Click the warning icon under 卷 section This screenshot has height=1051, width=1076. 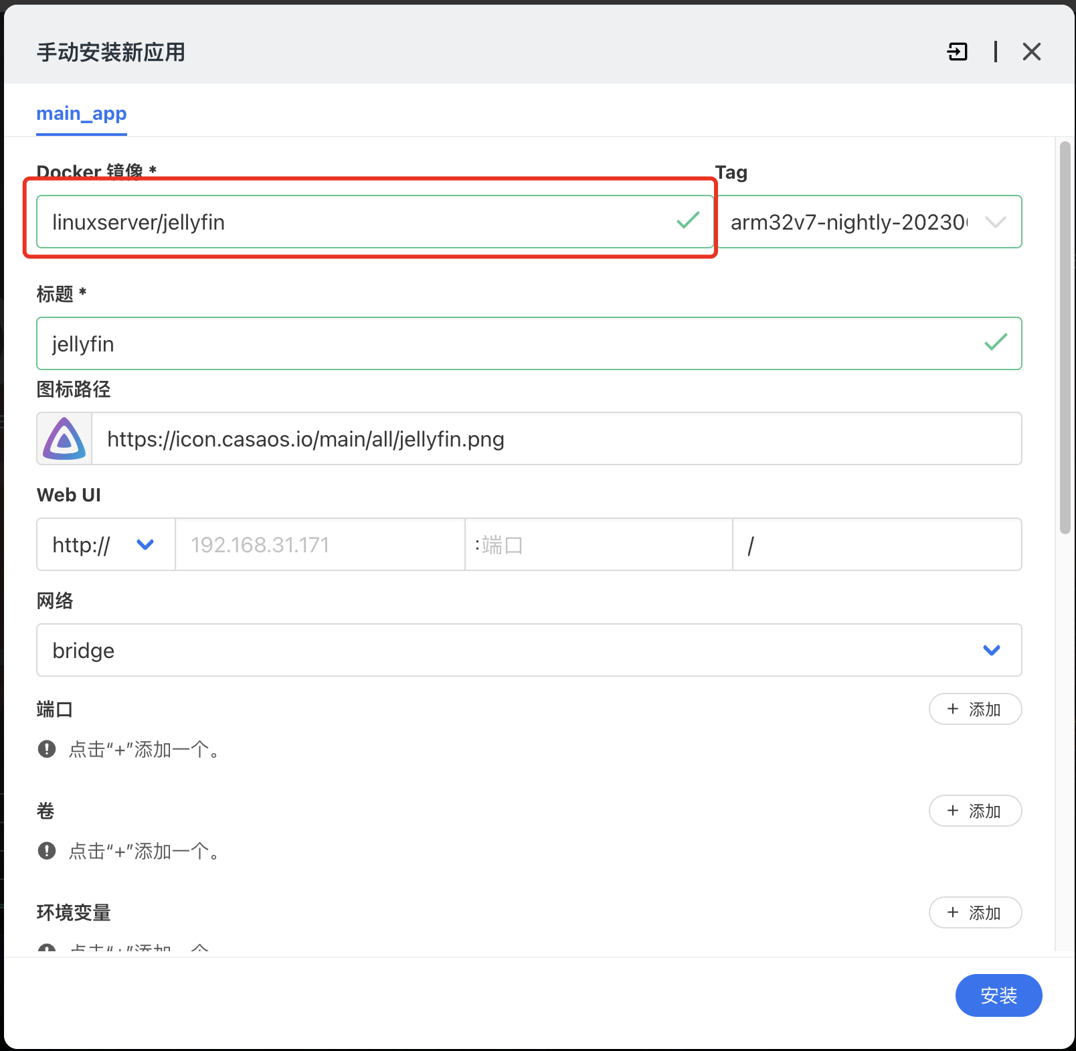[x=47, y=851]
